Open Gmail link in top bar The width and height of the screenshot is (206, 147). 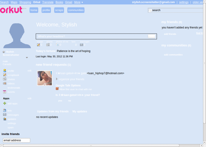68,2
